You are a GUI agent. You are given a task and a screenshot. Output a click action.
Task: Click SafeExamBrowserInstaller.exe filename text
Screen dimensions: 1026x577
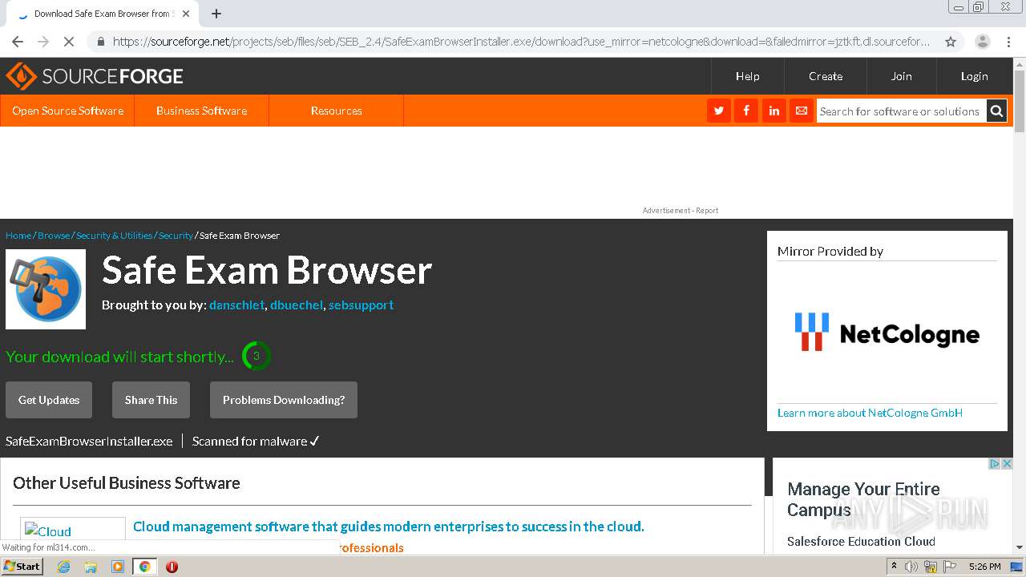click(89, 441)
